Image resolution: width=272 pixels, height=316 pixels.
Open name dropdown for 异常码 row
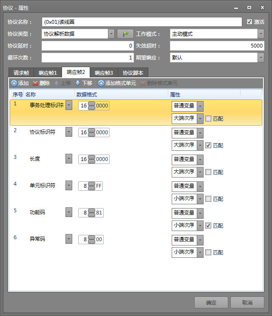tap(69, 239)
